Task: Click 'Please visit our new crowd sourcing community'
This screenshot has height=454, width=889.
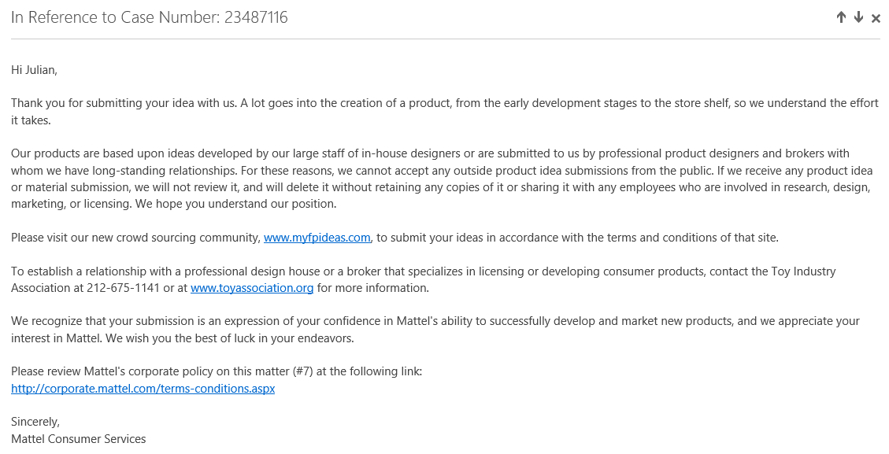Action: (x=135, y=238)
